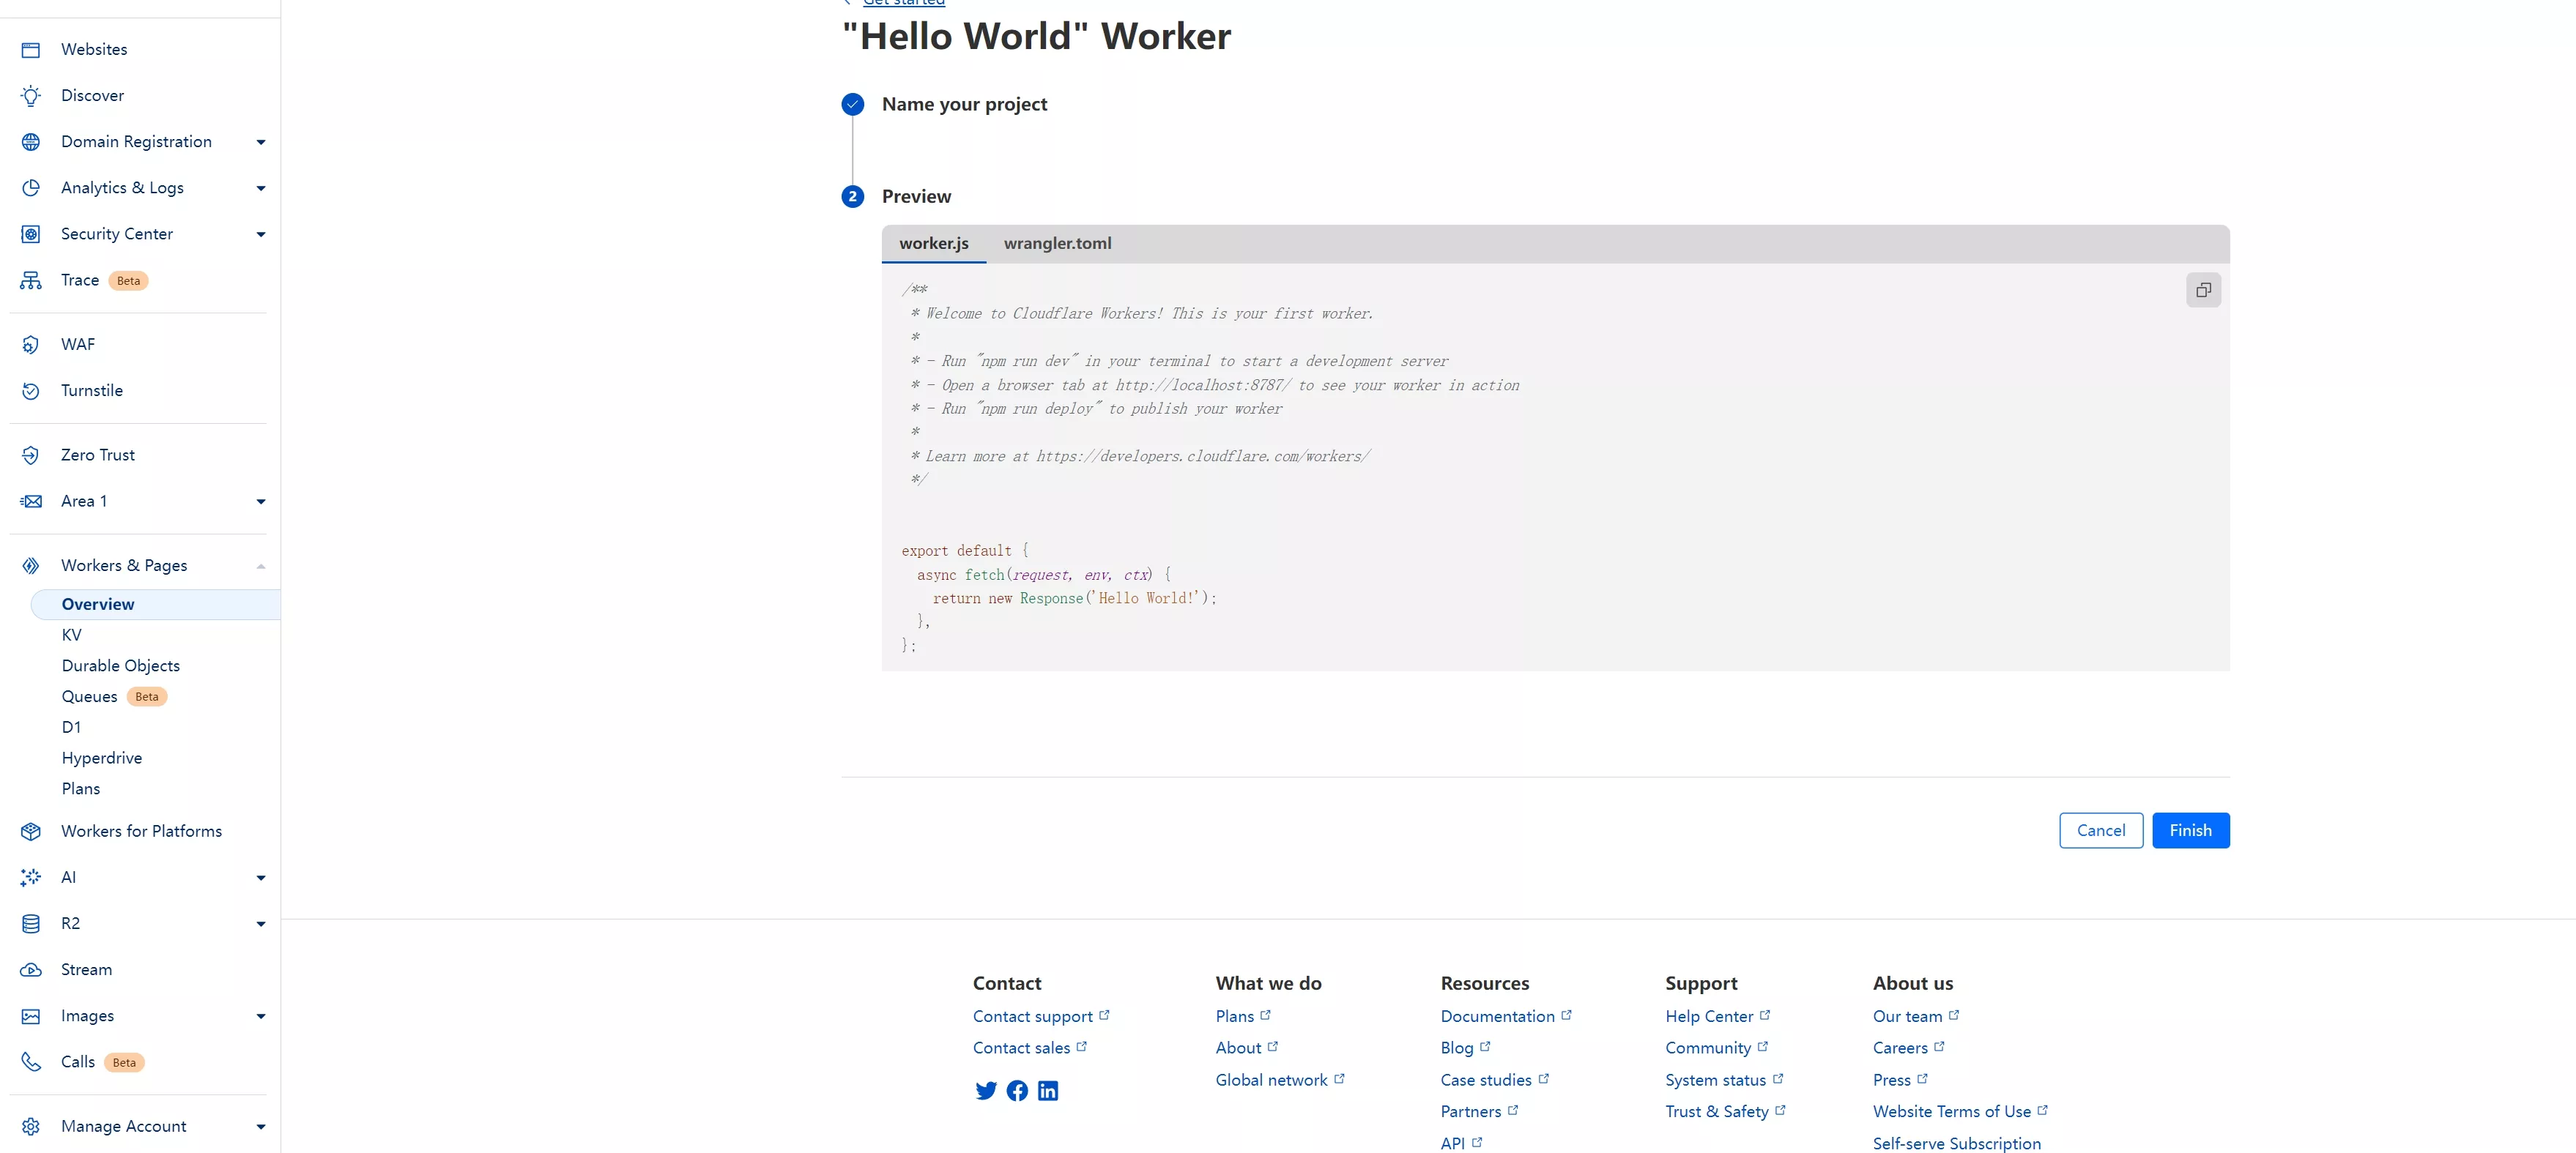The height and width of the screenshot is (1153, 2576).
Task: Expand the Domain Registration menu
Action: (x=260, y=142)
